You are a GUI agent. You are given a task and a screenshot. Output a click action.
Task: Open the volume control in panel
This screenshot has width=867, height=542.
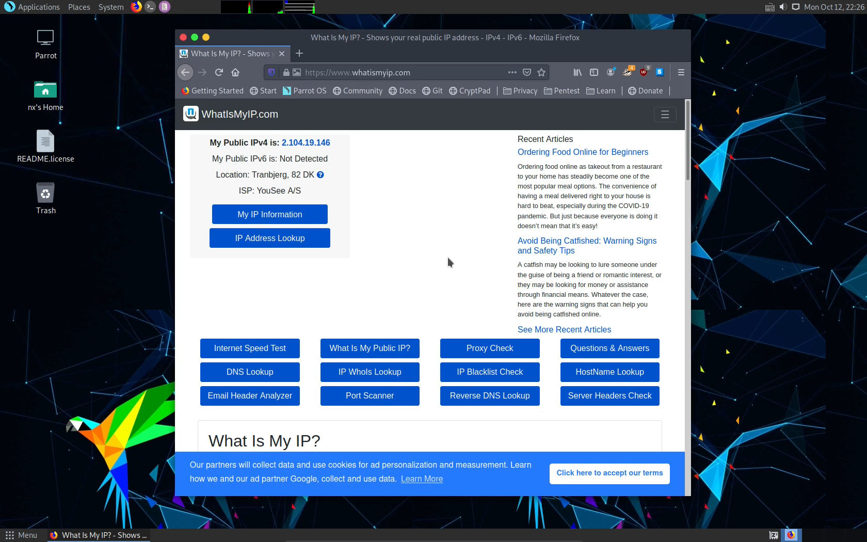pyautogui.click(x=783, y=7)
